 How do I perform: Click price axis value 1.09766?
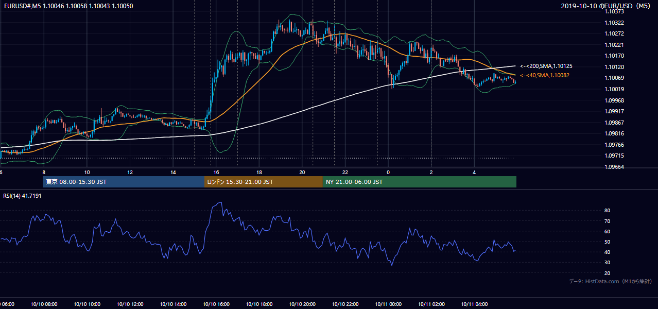615,145
